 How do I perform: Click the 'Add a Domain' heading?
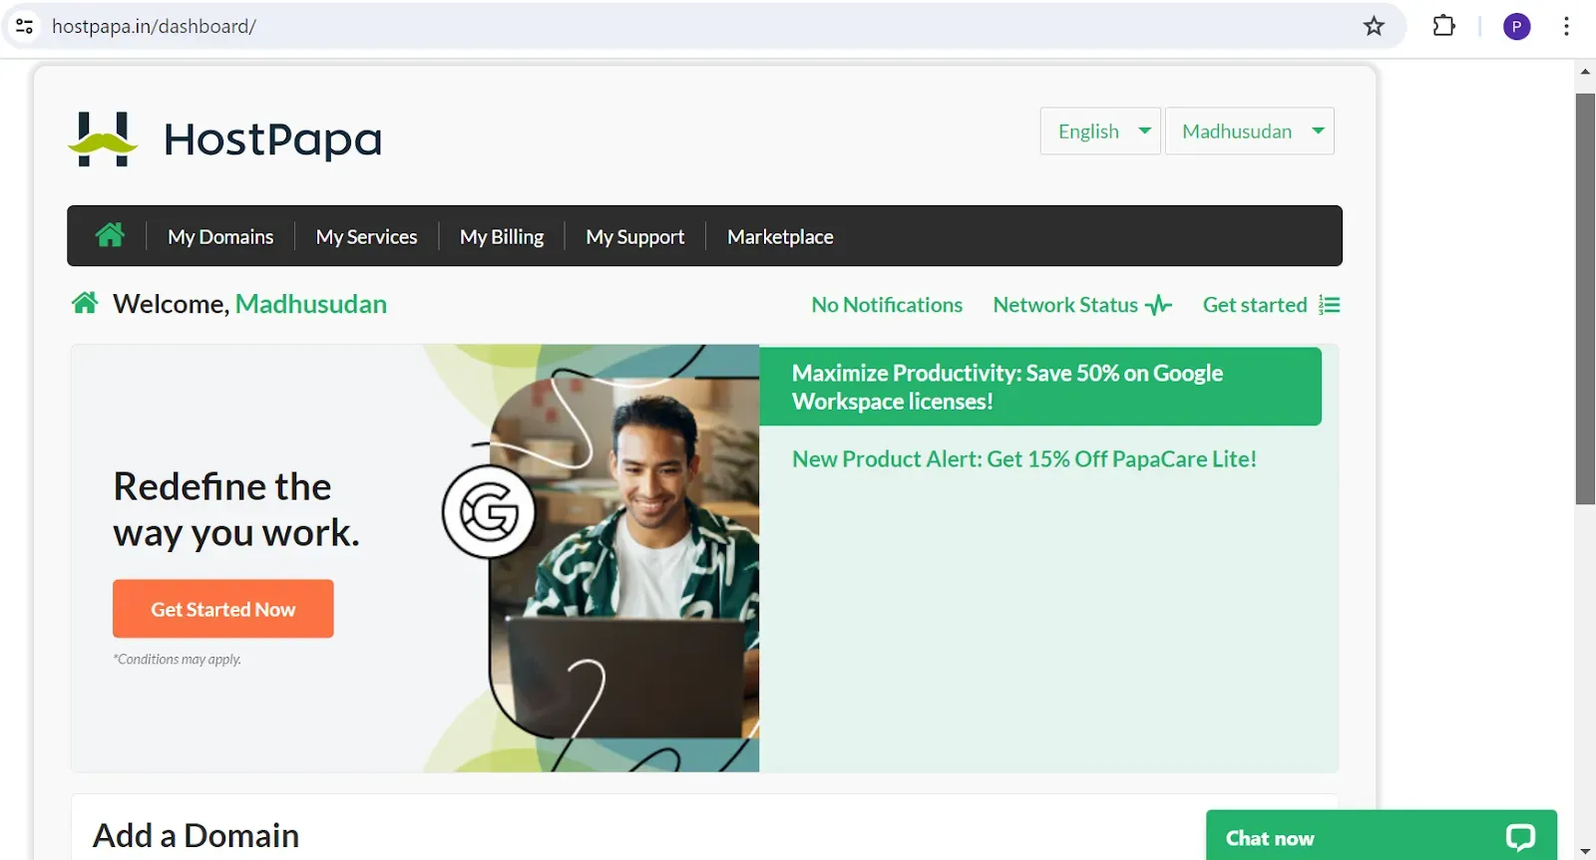coord(197,835)
